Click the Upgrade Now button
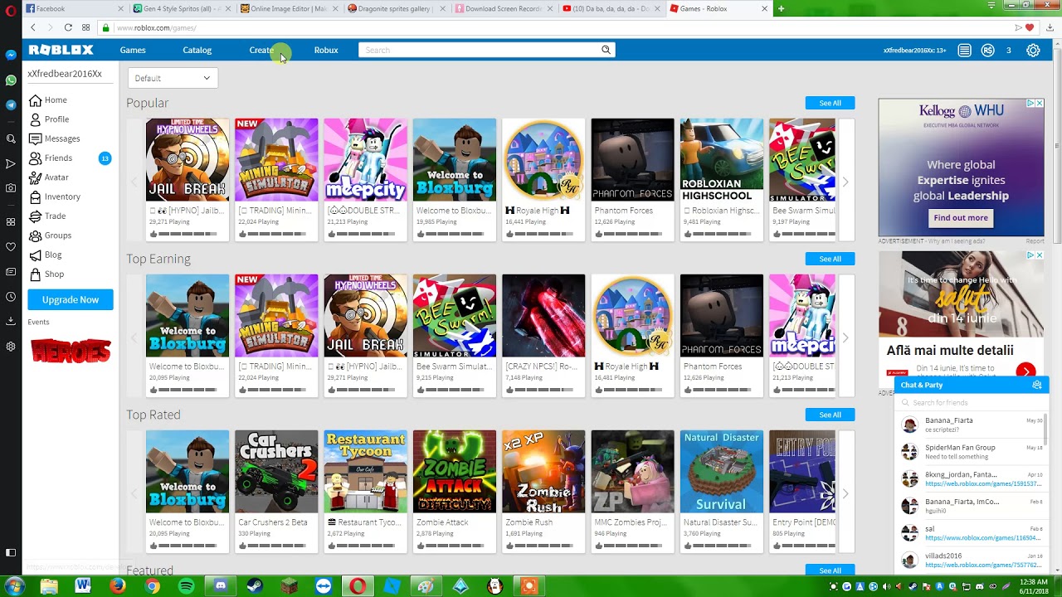 71,299
